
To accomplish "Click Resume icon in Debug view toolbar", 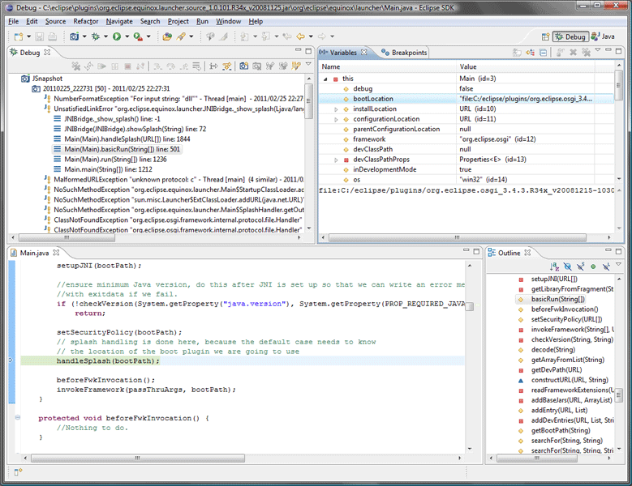I will [x=101, y=66].
